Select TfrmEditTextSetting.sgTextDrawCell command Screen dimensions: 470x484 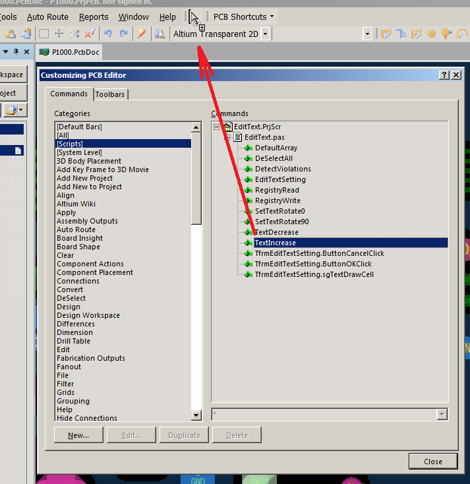[x=314, y=274]
